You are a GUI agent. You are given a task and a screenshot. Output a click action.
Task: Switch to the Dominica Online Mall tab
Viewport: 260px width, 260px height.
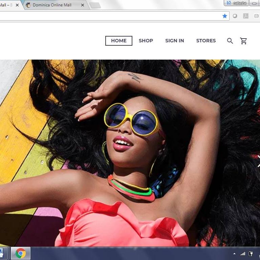click(52, 5)
